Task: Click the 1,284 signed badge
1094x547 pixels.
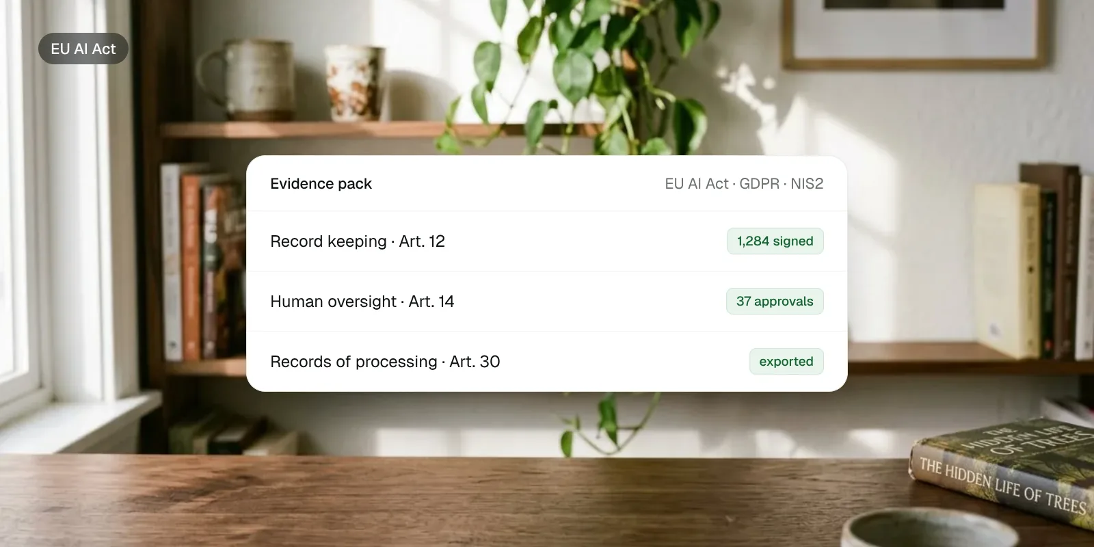Action: pyautogui.click(x=775, y=241)
